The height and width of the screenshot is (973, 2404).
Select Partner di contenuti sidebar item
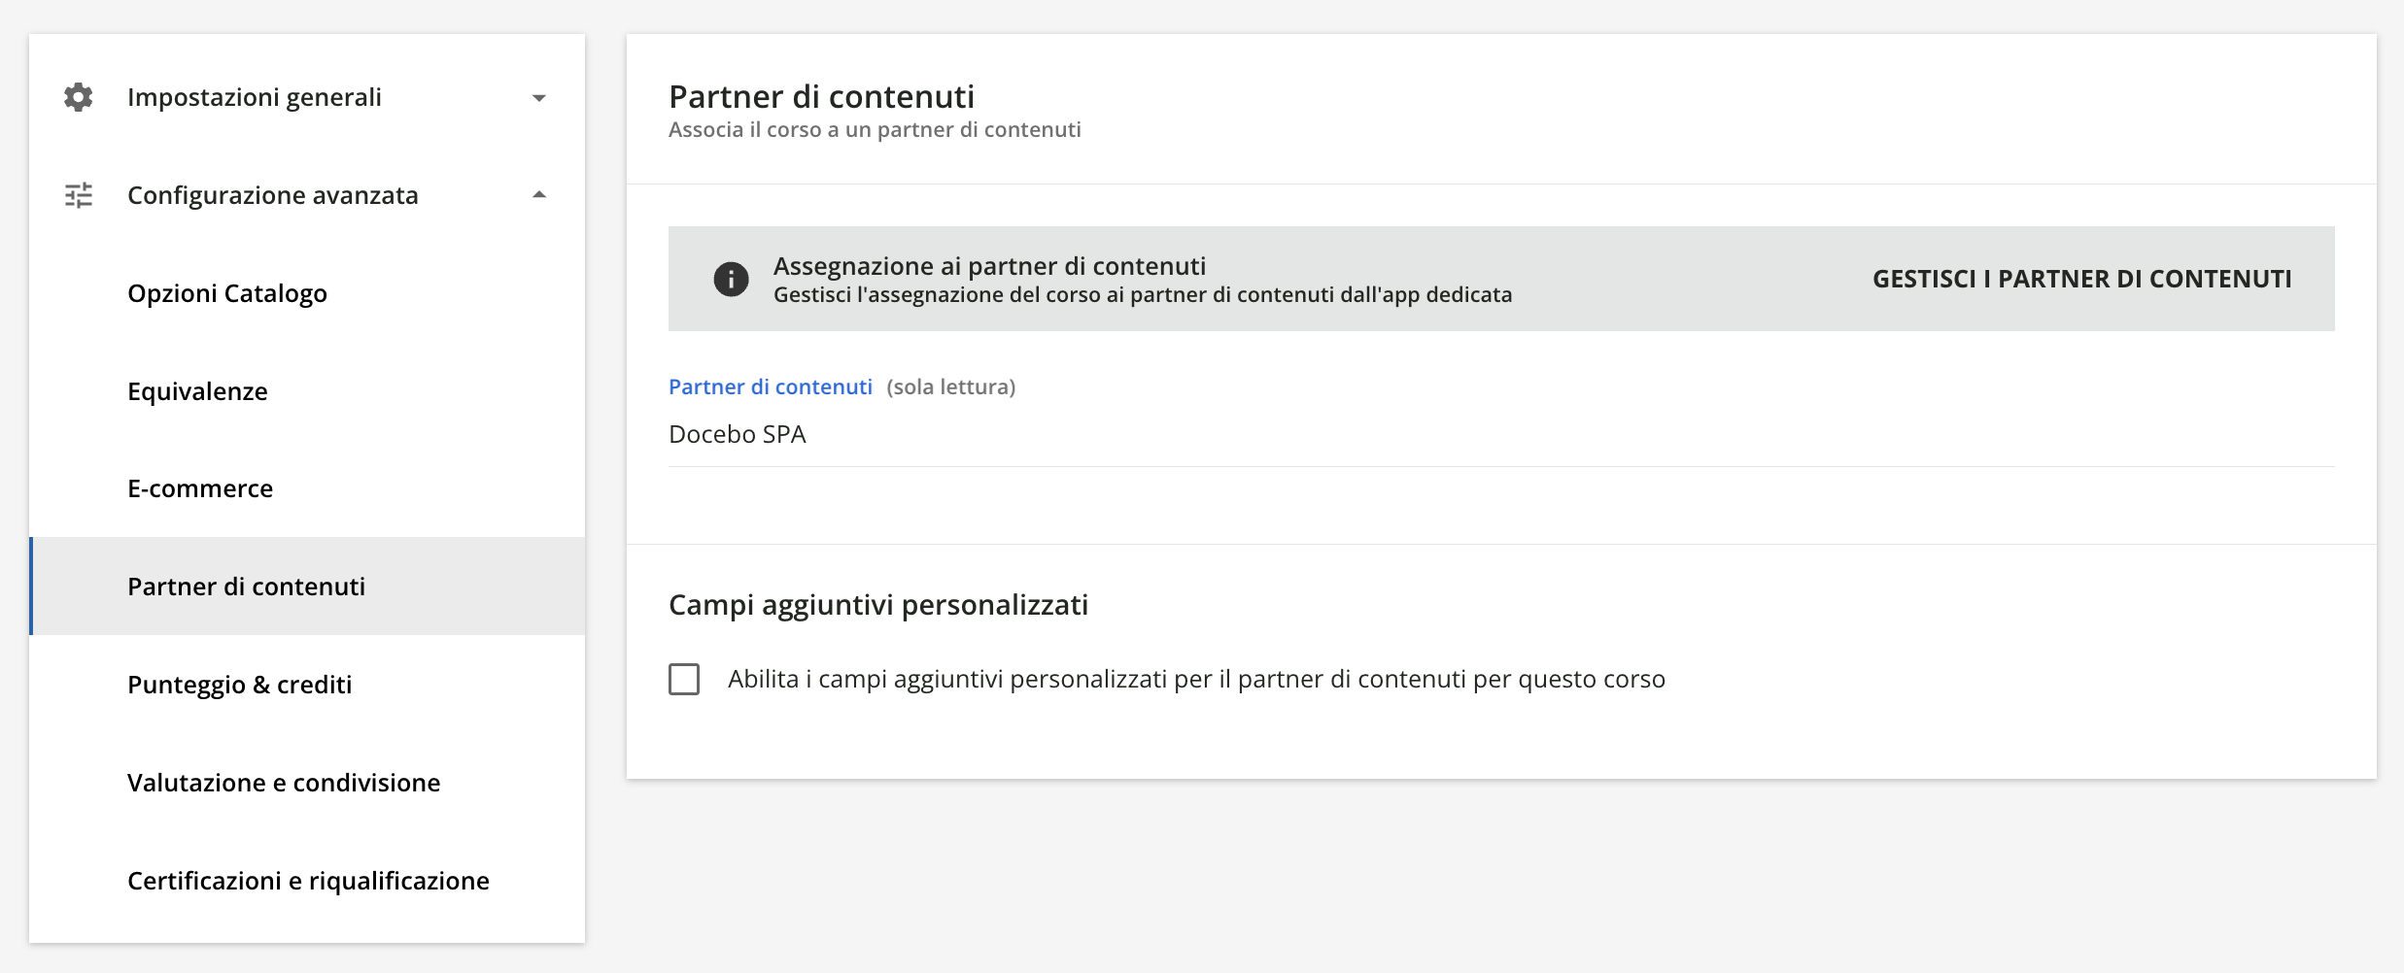coord(247,587)
